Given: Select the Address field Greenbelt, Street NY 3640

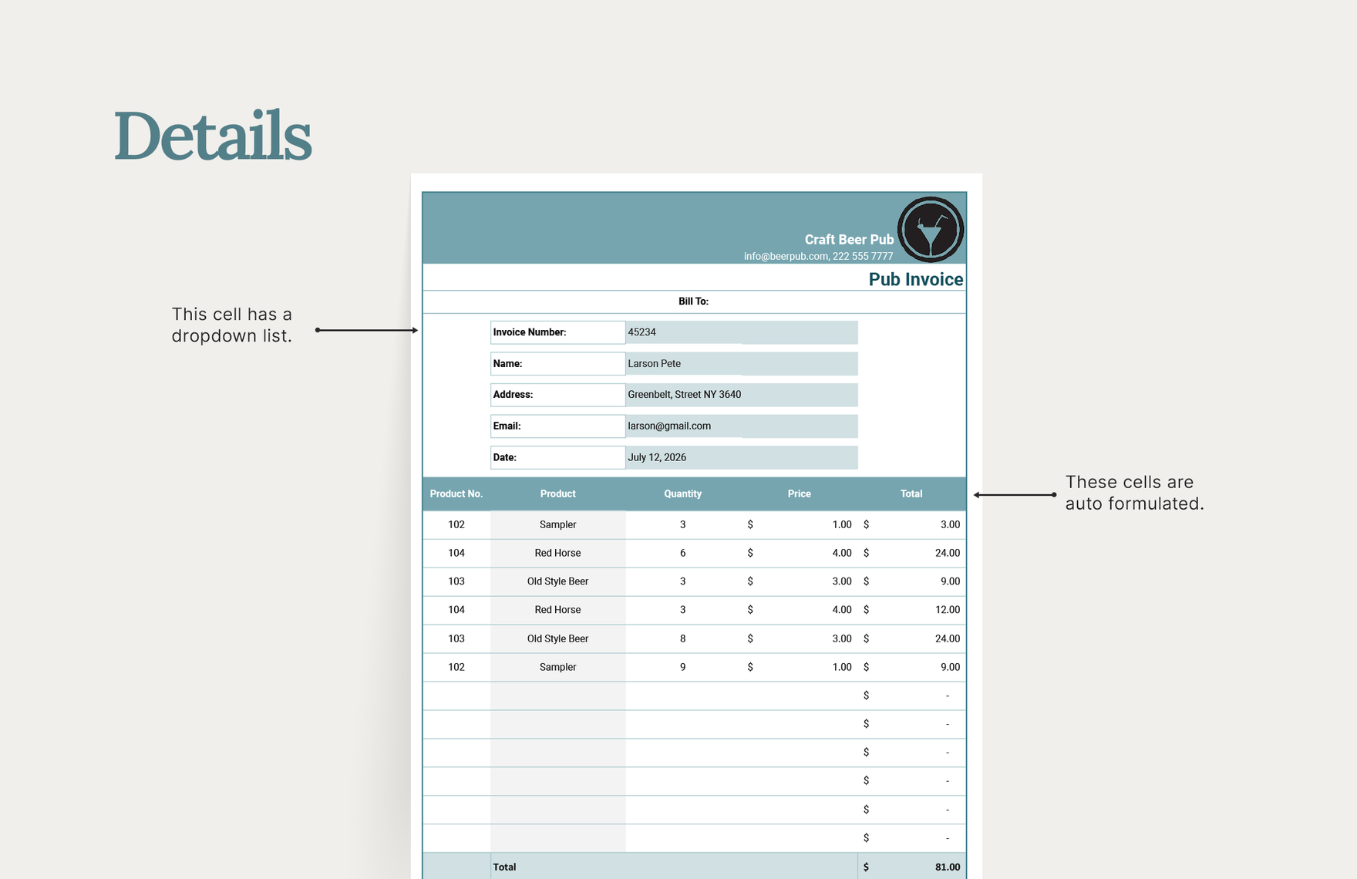Looking at the screenshot, I should pos(742,395).
